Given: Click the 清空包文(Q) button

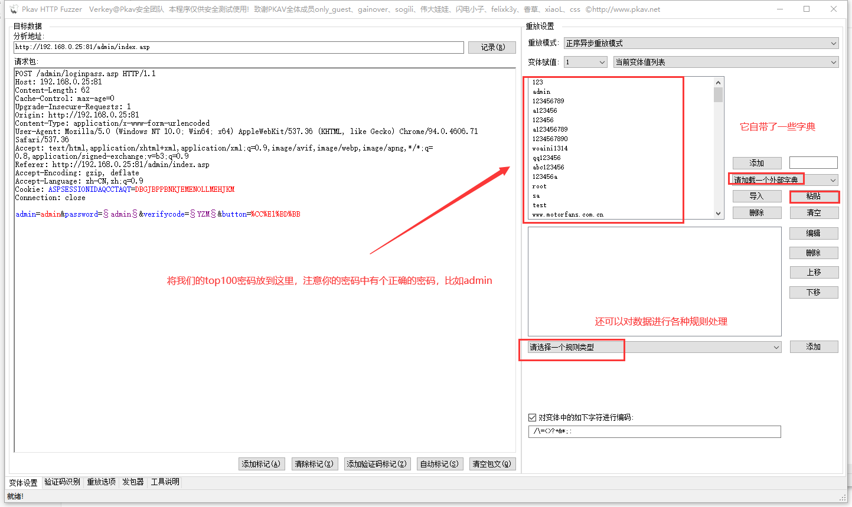Looking at the screenshot, I should coord(492,464).
